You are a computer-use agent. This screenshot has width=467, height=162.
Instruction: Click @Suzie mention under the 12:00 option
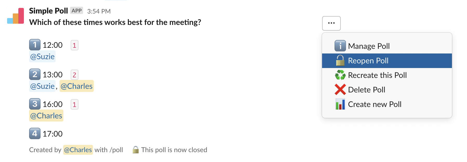click(42, 56)
